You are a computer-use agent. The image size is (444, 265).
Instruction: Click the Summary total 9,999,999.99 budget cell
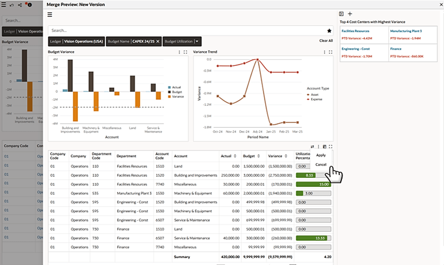coord(254,257)
